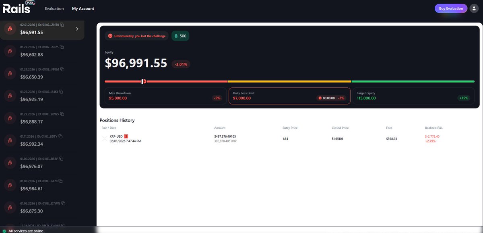
Task: Click the Pair / Date column header
Action: [x=109, y=128]
